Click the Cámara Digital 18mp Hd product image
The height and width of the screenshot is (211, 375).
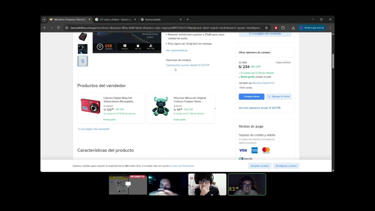pos(91,106)
